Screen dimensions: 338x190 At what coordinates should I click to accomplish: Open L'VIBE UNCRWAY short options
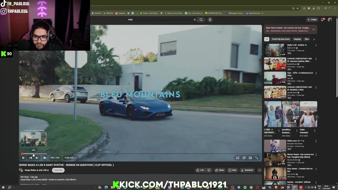279,130
